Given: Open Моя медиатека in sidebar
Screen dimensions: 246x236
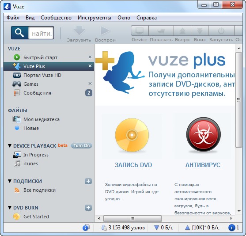Looking at the screenshot, I should click(x=42, y=119).
